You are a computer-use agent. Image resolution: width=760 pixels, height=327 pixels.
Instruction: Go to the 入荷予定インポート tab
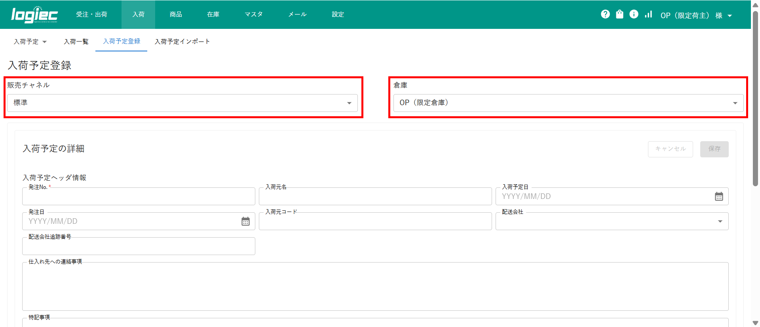coord(182,42)
